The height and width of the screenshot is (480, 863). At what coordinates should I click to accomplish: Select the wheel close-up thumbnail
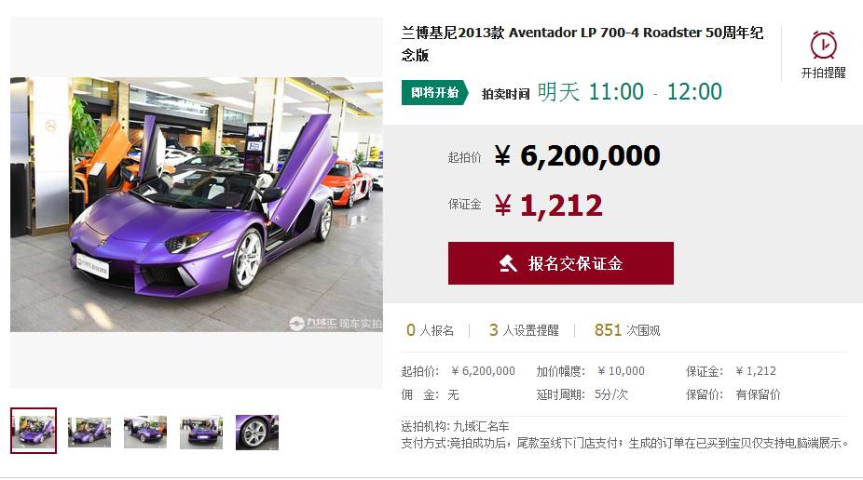tap(257, 433)
